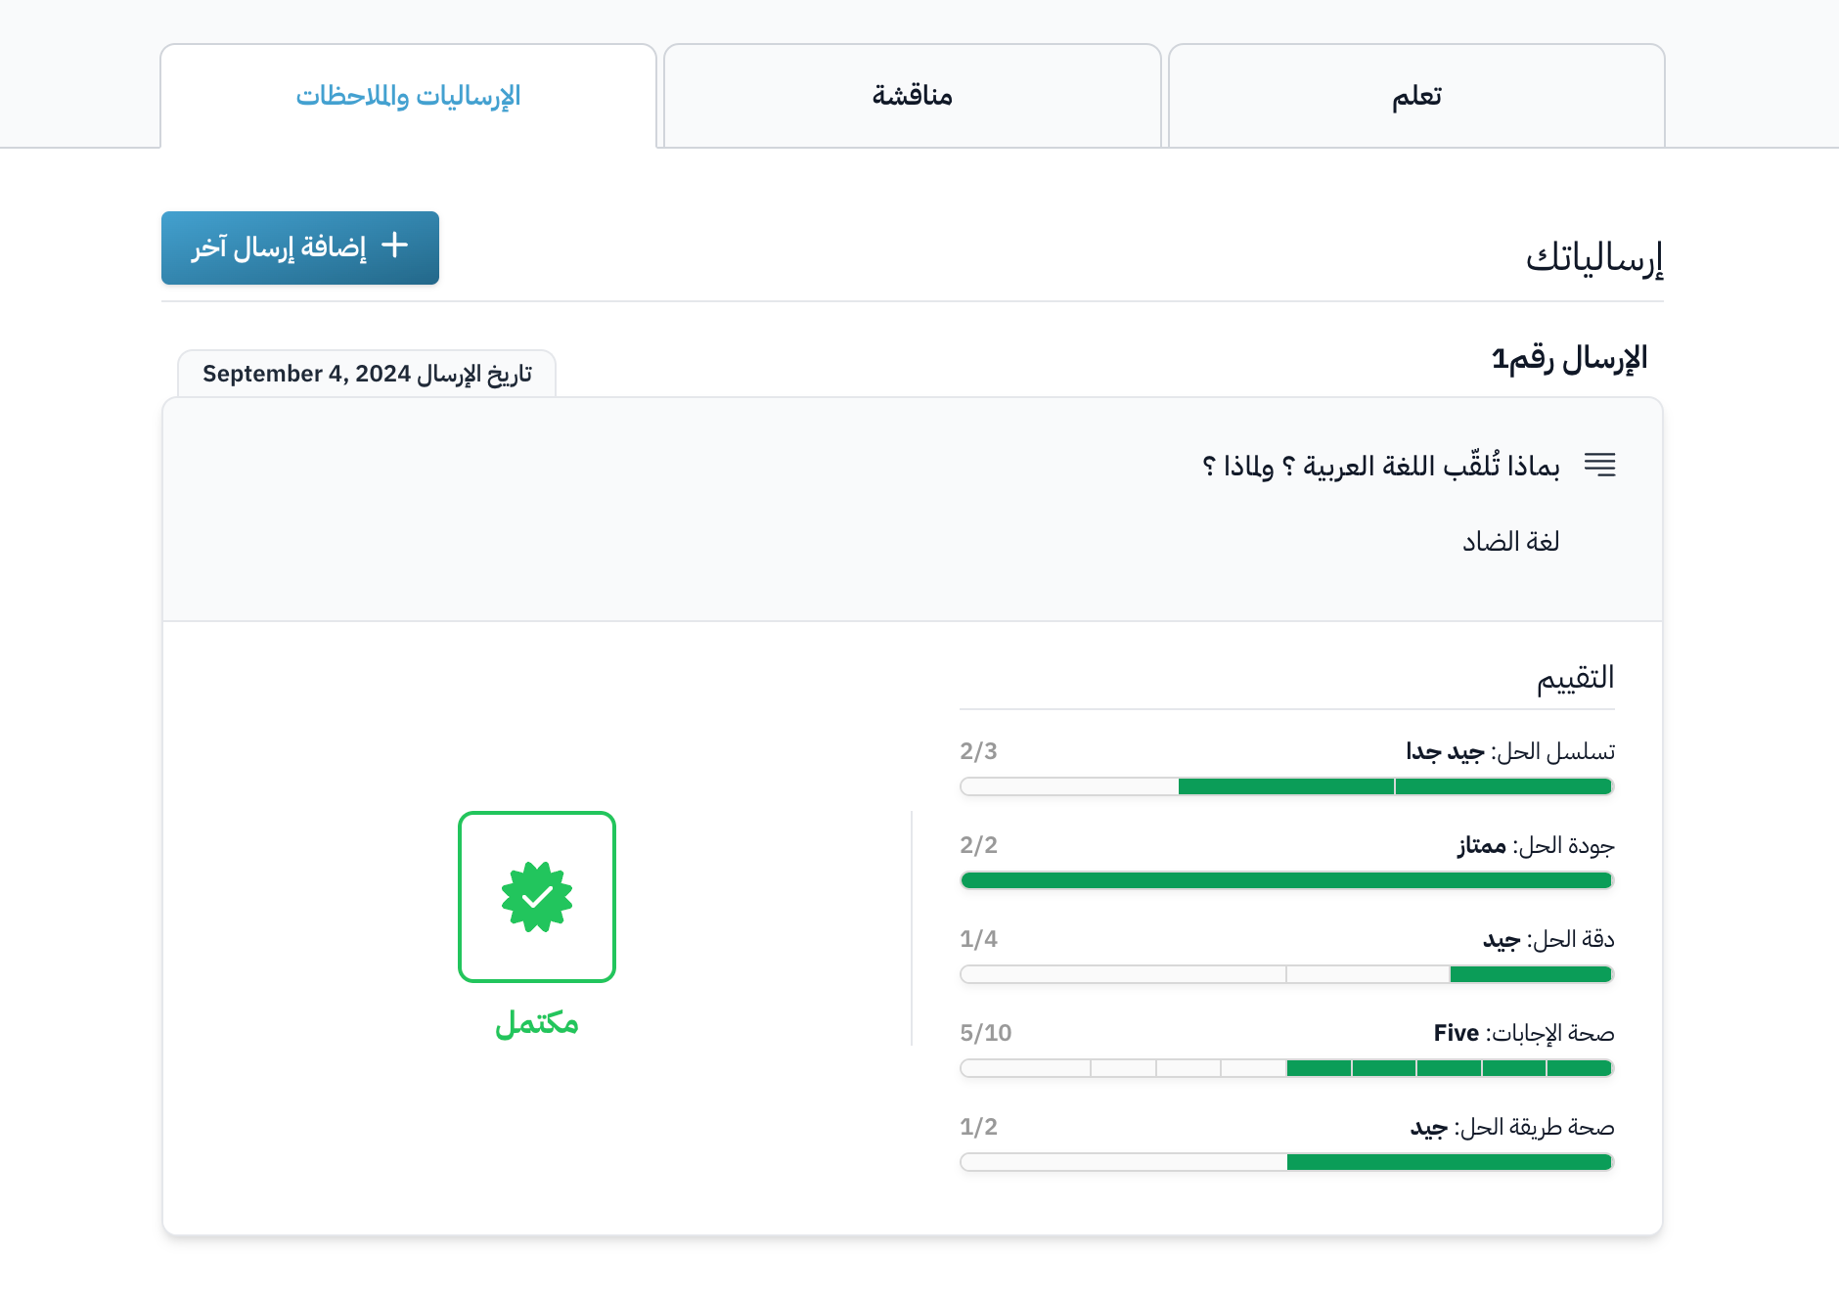This screenshot has height=1299, width=1839.
Task: Click the دقة الحل progress bar
Action: coord(1286,974)
